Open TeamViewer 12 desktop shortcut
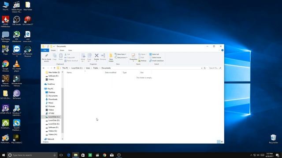The image size is (282, 158). pyautogui.click(x=17, y=51)
